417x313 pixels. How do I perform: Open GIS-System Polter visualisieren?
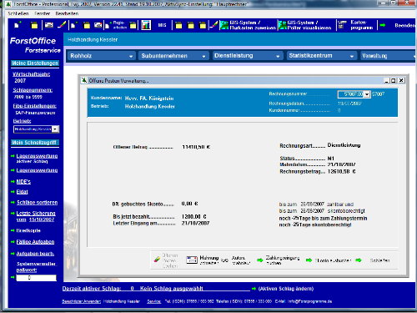pyautogui.click(x=305, y=25)
